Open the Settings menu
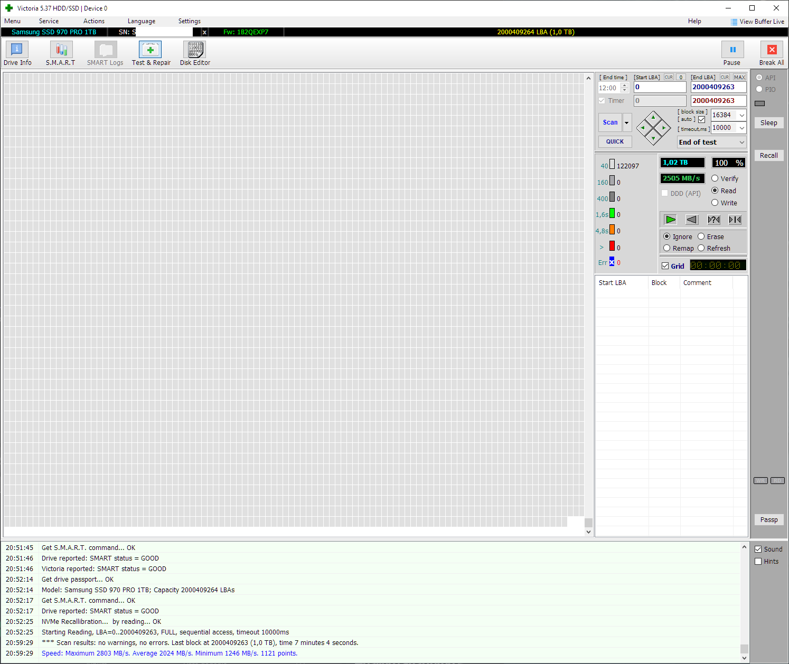 pyautogui.click(x=190, y=21)
